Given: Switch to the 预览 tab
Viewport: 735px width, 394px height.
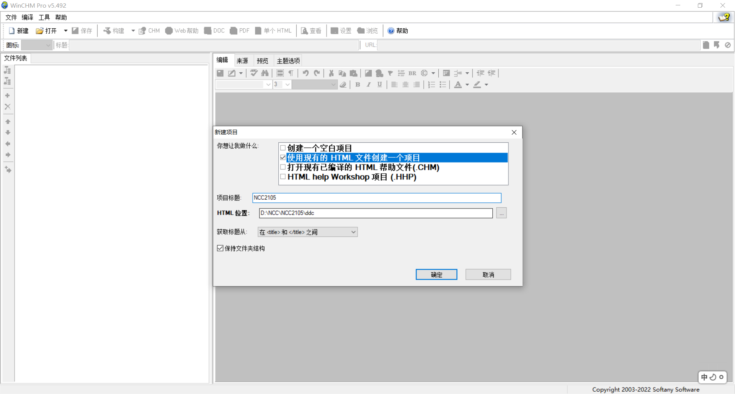Looking at the screenshot, I should pyautogui.click(x=262, y=60).
